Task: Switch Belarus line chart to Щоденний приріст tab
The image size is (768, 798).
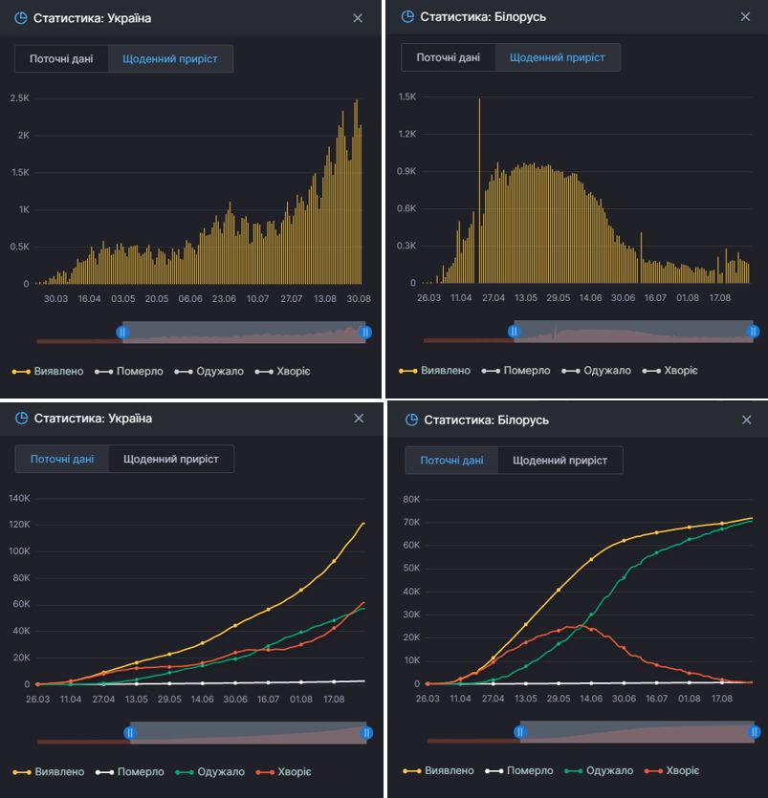Action: [560, 460]
